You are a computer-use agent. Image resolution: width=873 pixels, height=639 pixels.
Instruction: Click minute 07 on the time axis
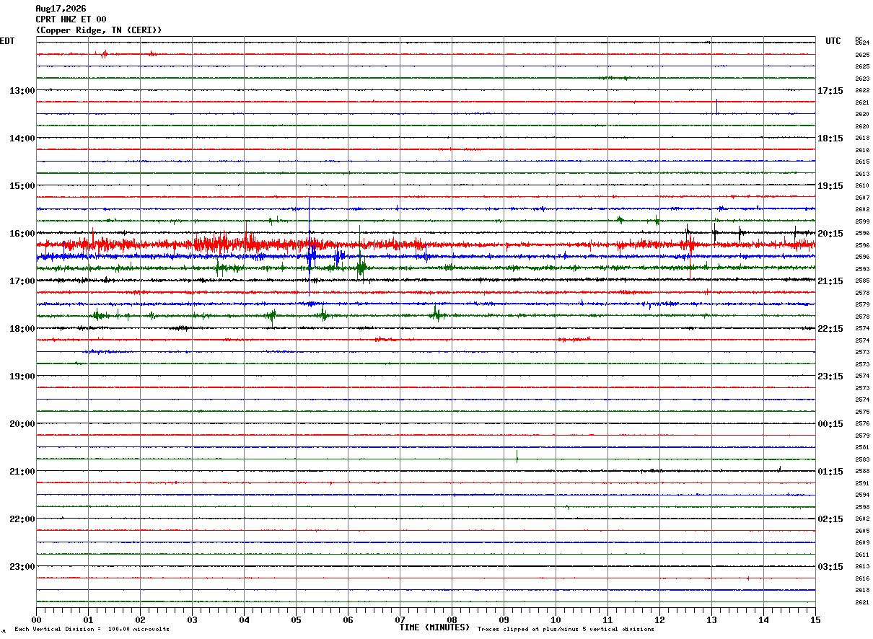click(x=400, y=620)
